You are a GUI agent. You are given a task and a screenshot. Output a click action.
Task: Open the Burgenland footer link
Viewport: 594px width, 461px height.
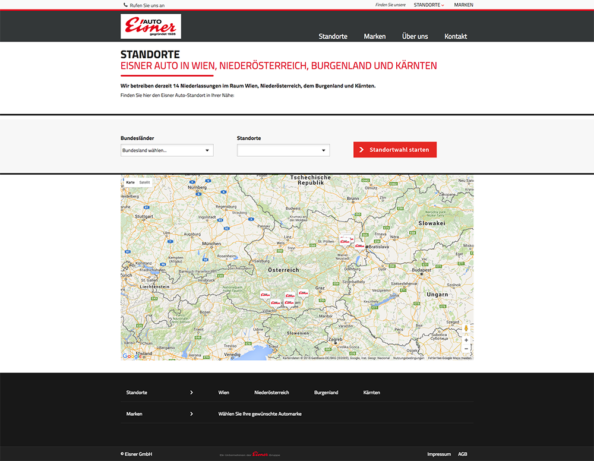pos(326,393)
